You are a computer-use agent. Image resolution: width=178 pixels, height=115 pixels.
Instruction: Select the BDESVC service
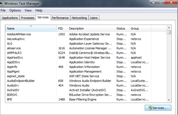click(x=86, y=95)
